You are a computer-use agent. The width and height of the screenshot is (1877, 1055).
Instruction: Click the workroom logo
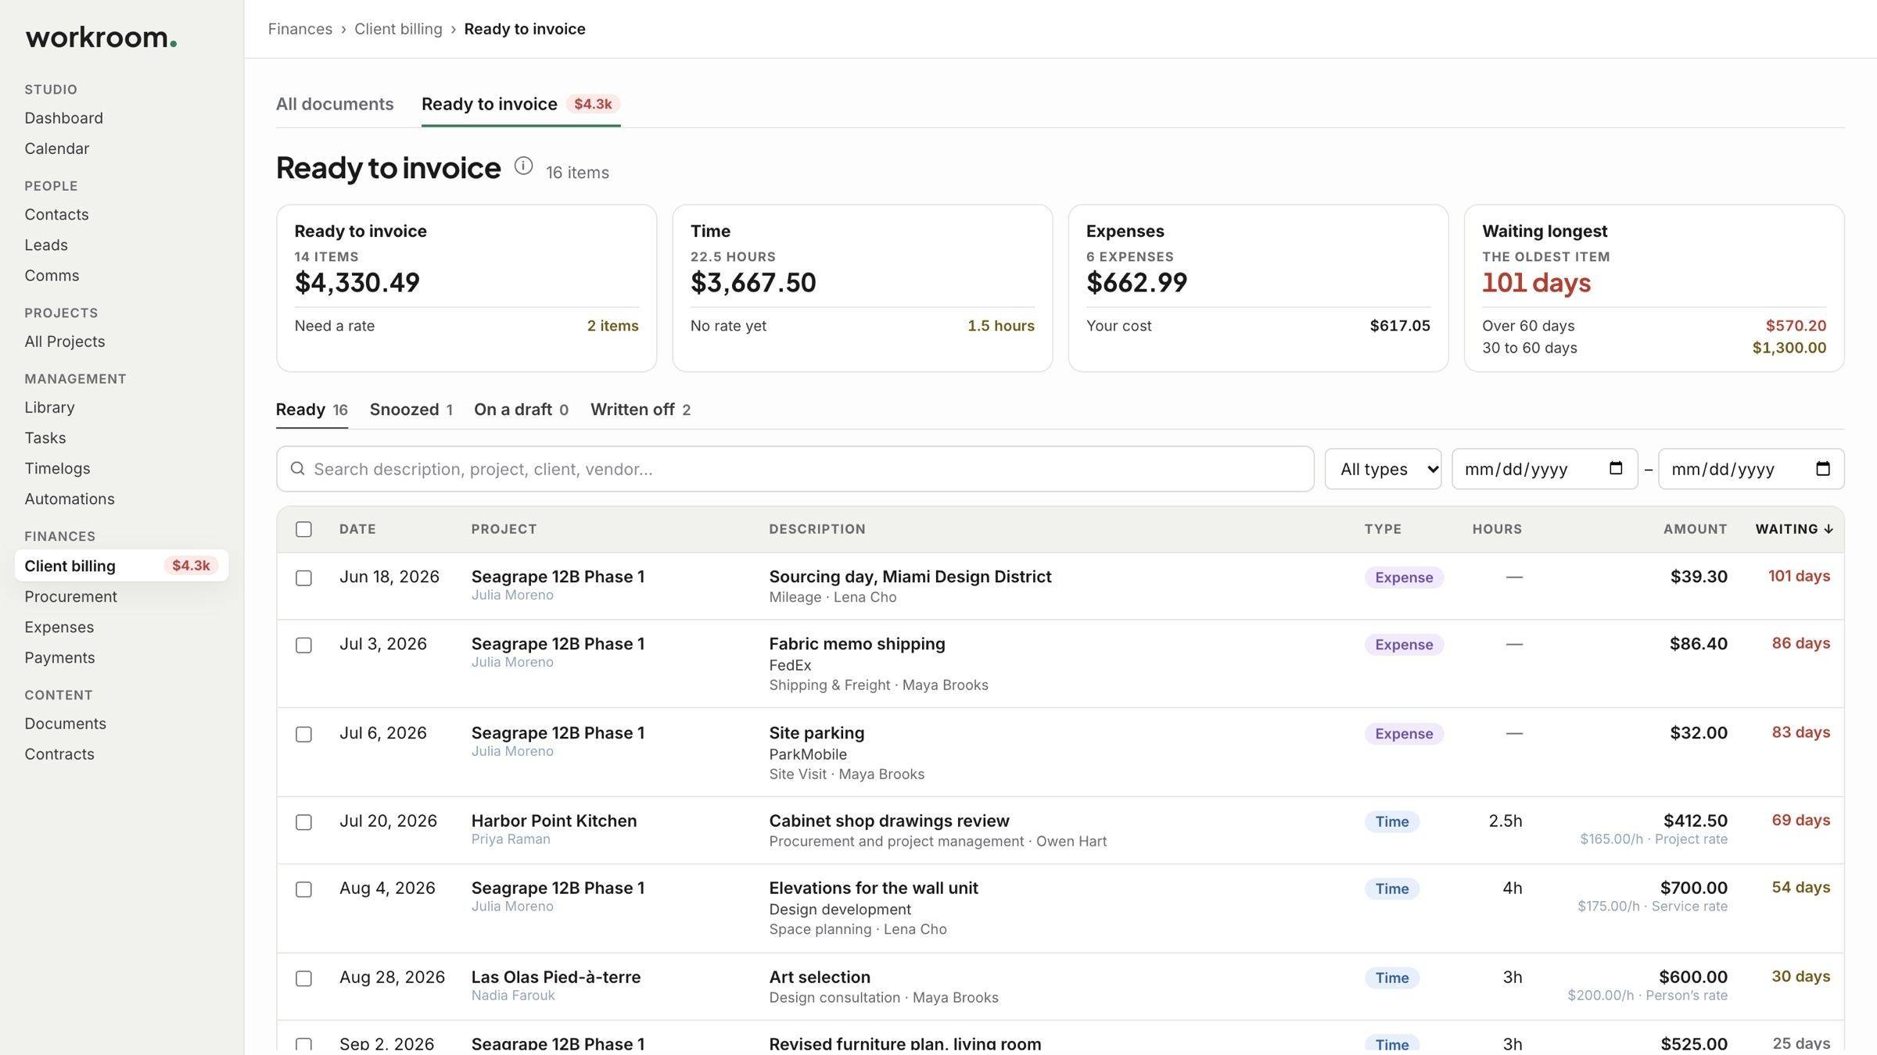point(101,37)
